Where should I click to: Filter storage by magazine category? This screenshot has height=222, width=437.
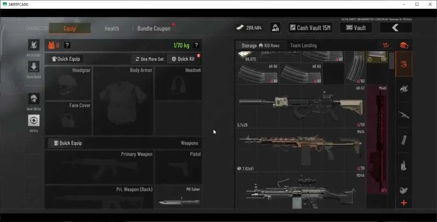(x=404, y=140)
